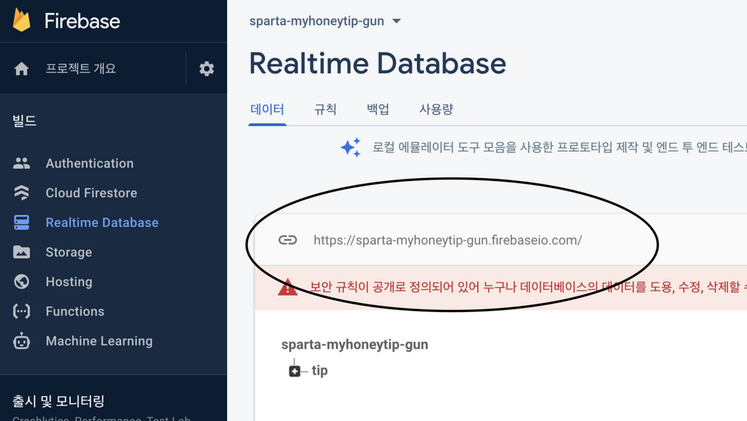
Task: Click the Realtime Database icon
Action: tap(22, 222)
